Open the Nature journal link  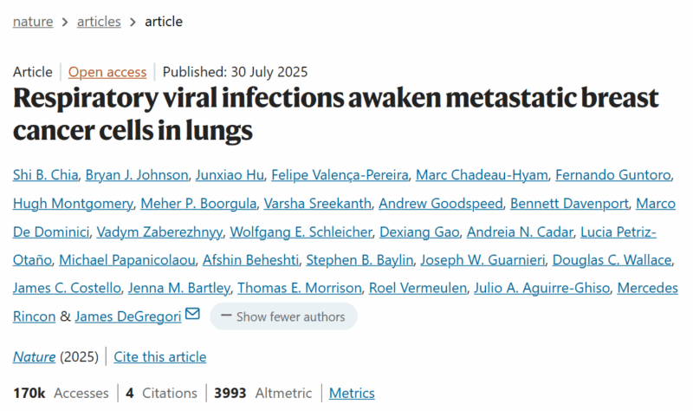(x=34, y=356)
